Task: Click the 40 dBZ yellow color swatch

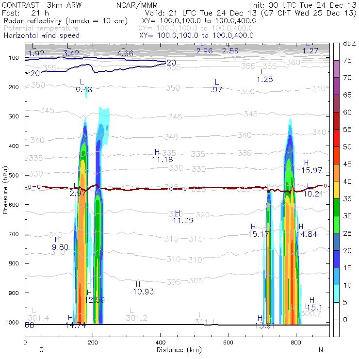Action: (x=336, y=190)
